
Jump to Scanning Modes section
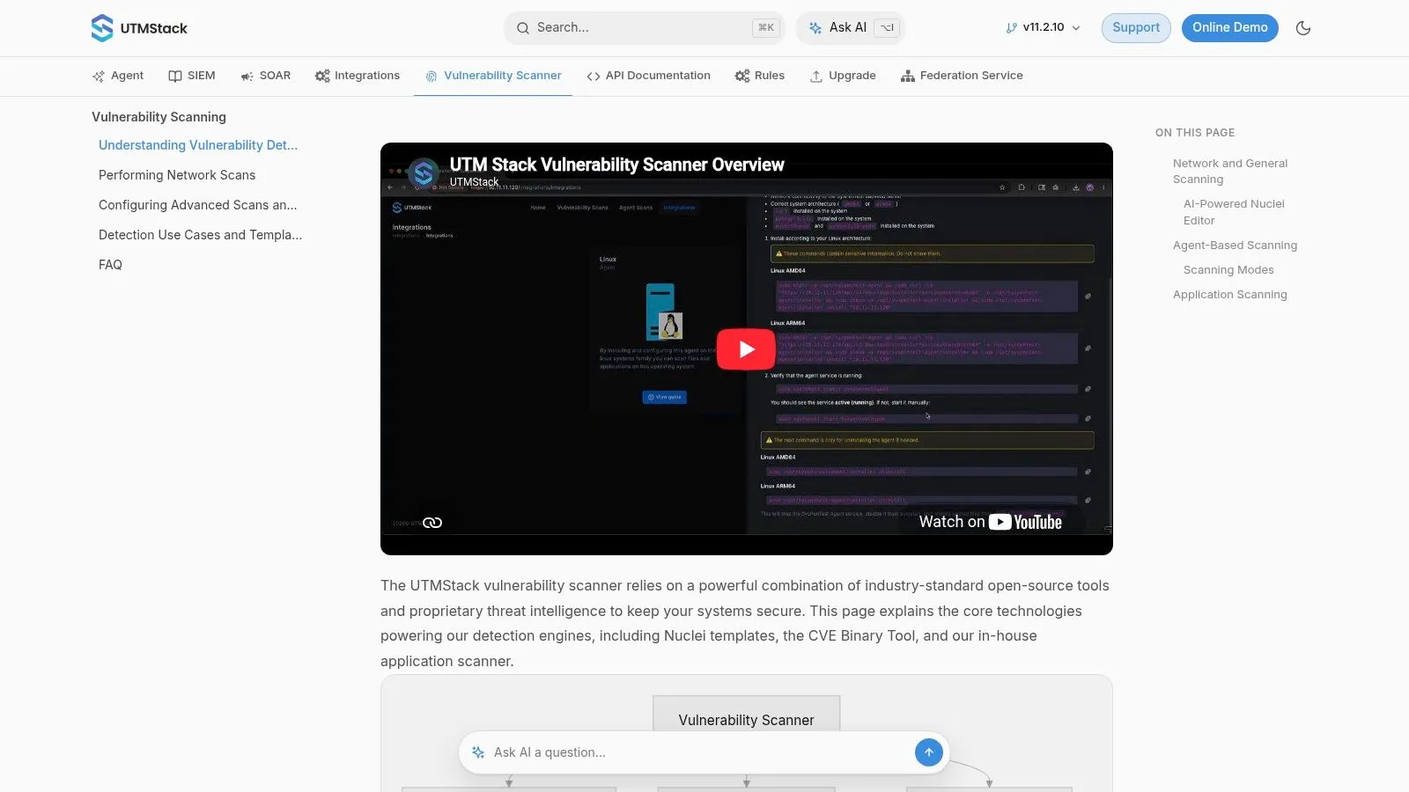click(x=1228, y=270)
